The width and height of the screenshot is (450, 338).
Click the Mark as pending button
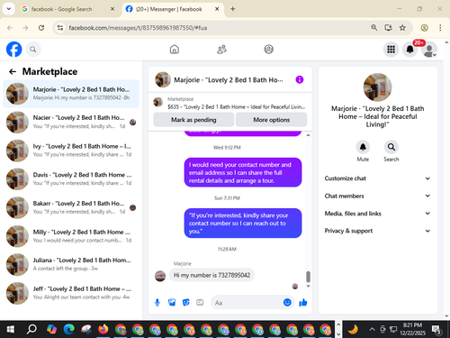click(x=193, y=120)
